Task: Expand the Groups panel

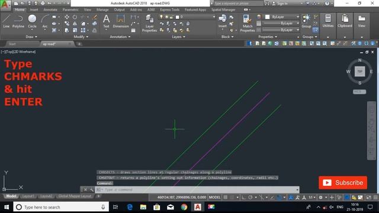Action: (310, 37)
